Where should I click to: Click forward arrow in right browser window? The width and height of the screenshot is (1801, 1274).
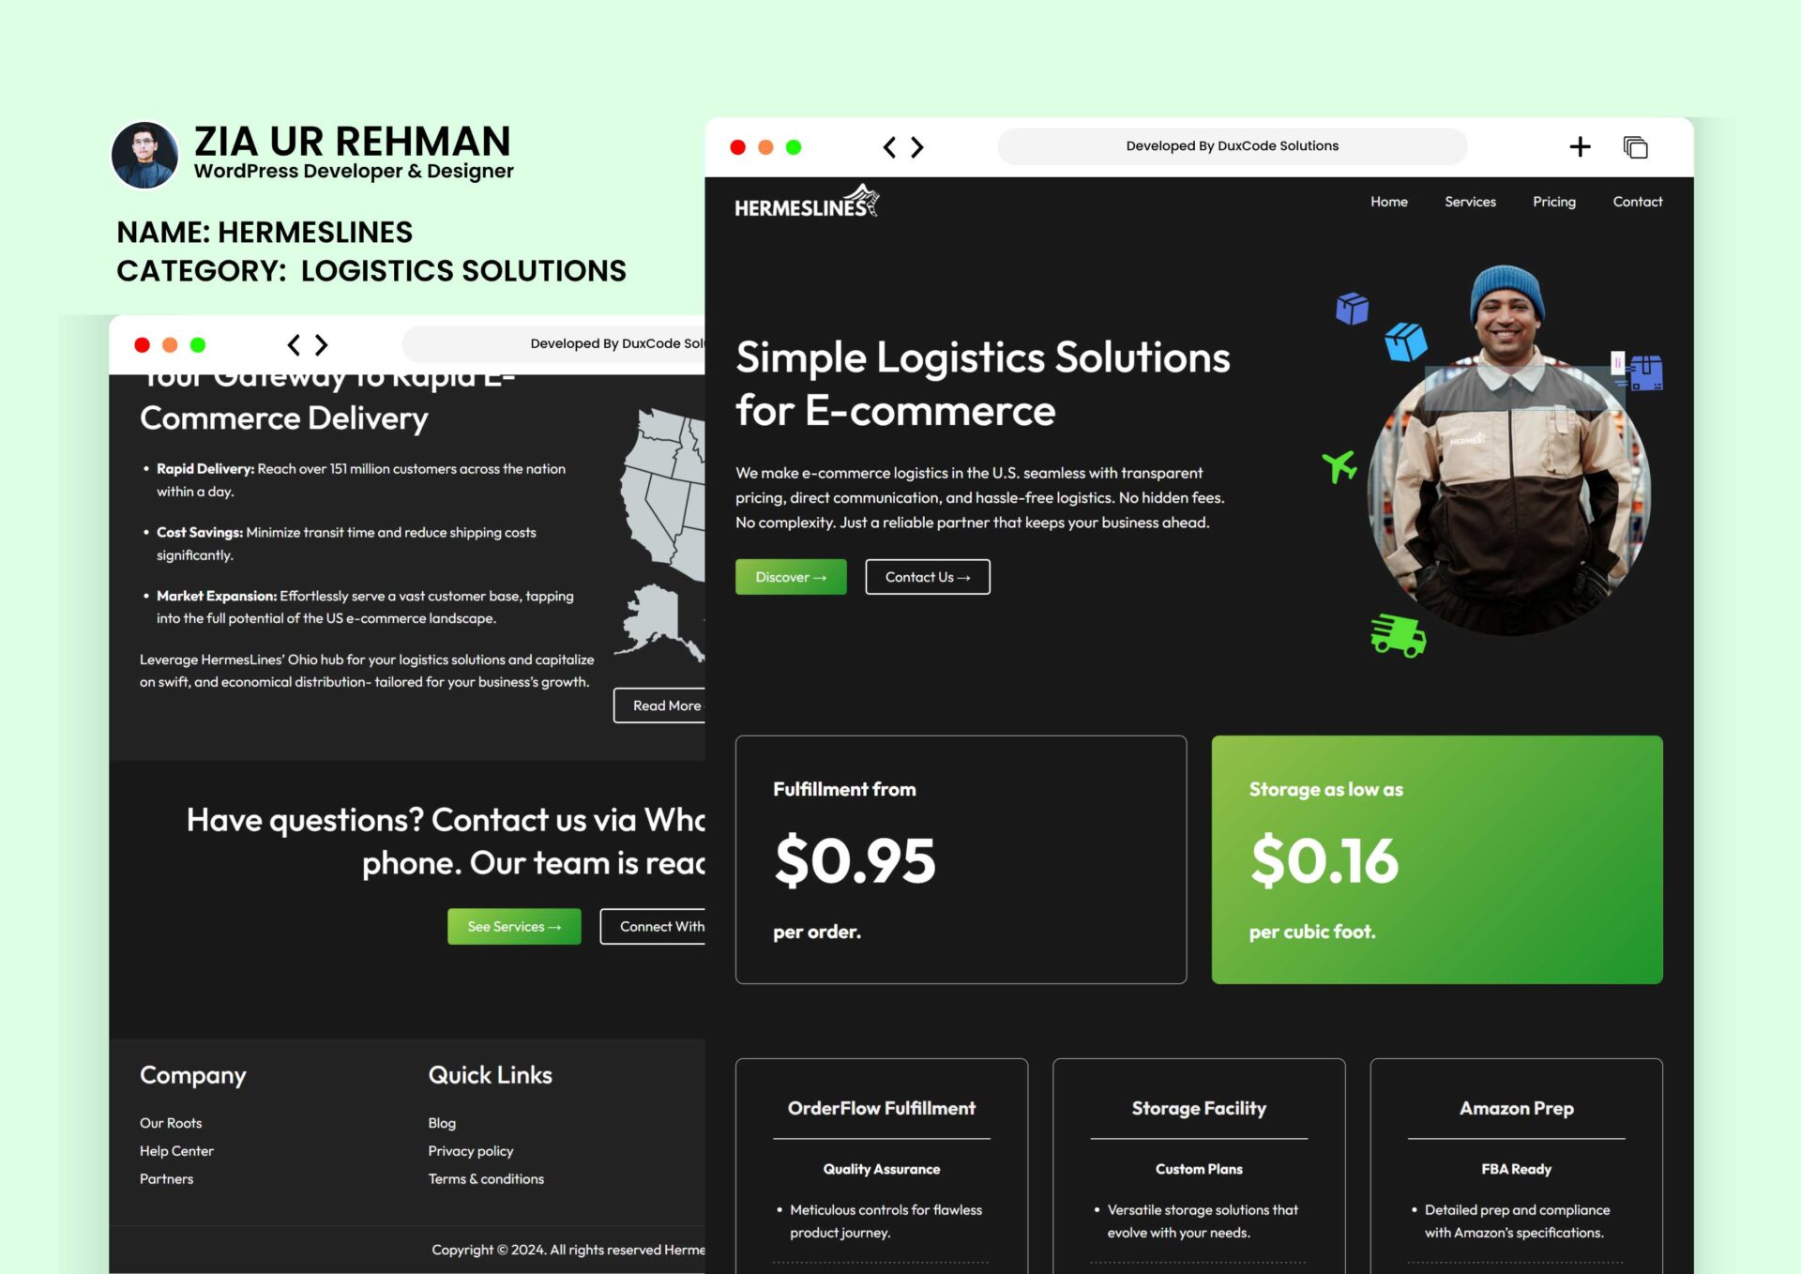[x=917, y=147]
